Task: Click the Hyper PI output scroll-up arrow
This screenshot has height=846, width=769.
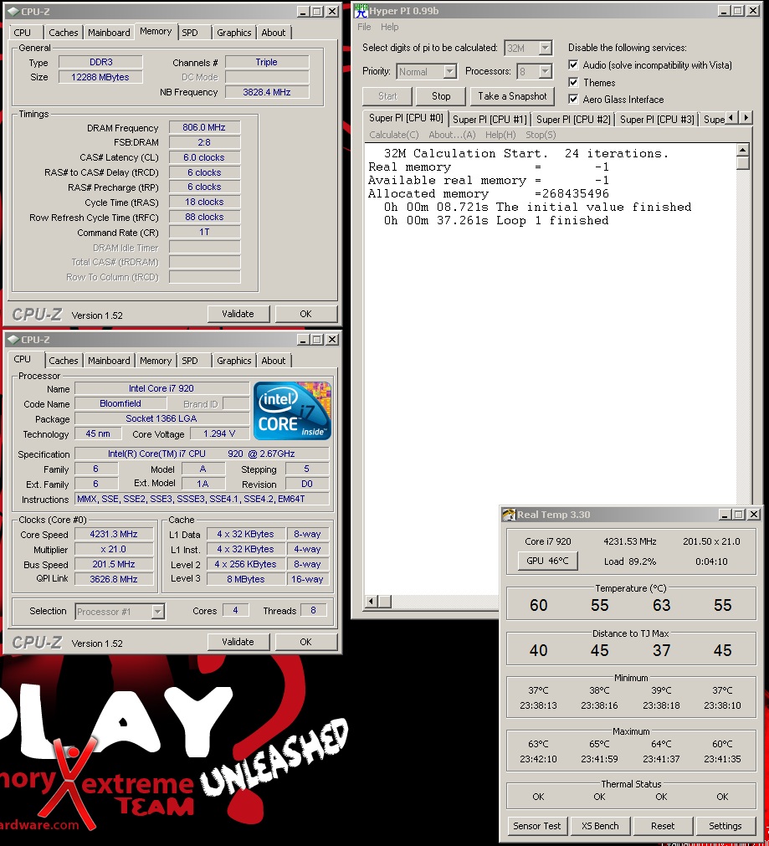Action: [x=743, y=150]
